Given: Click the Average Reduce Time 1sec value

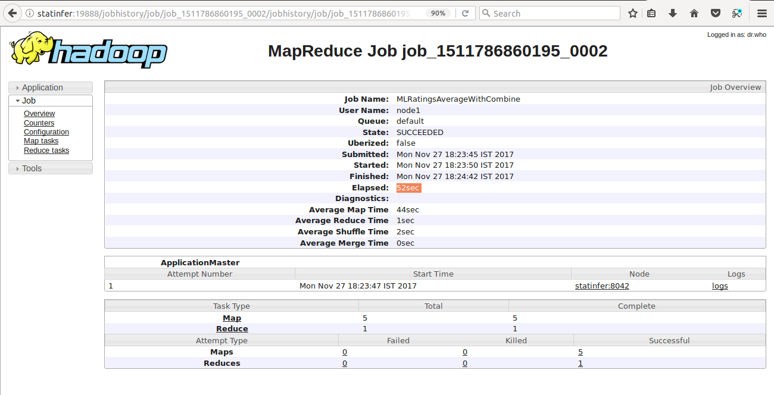Looking at the screenshot, I should [405, 221].
